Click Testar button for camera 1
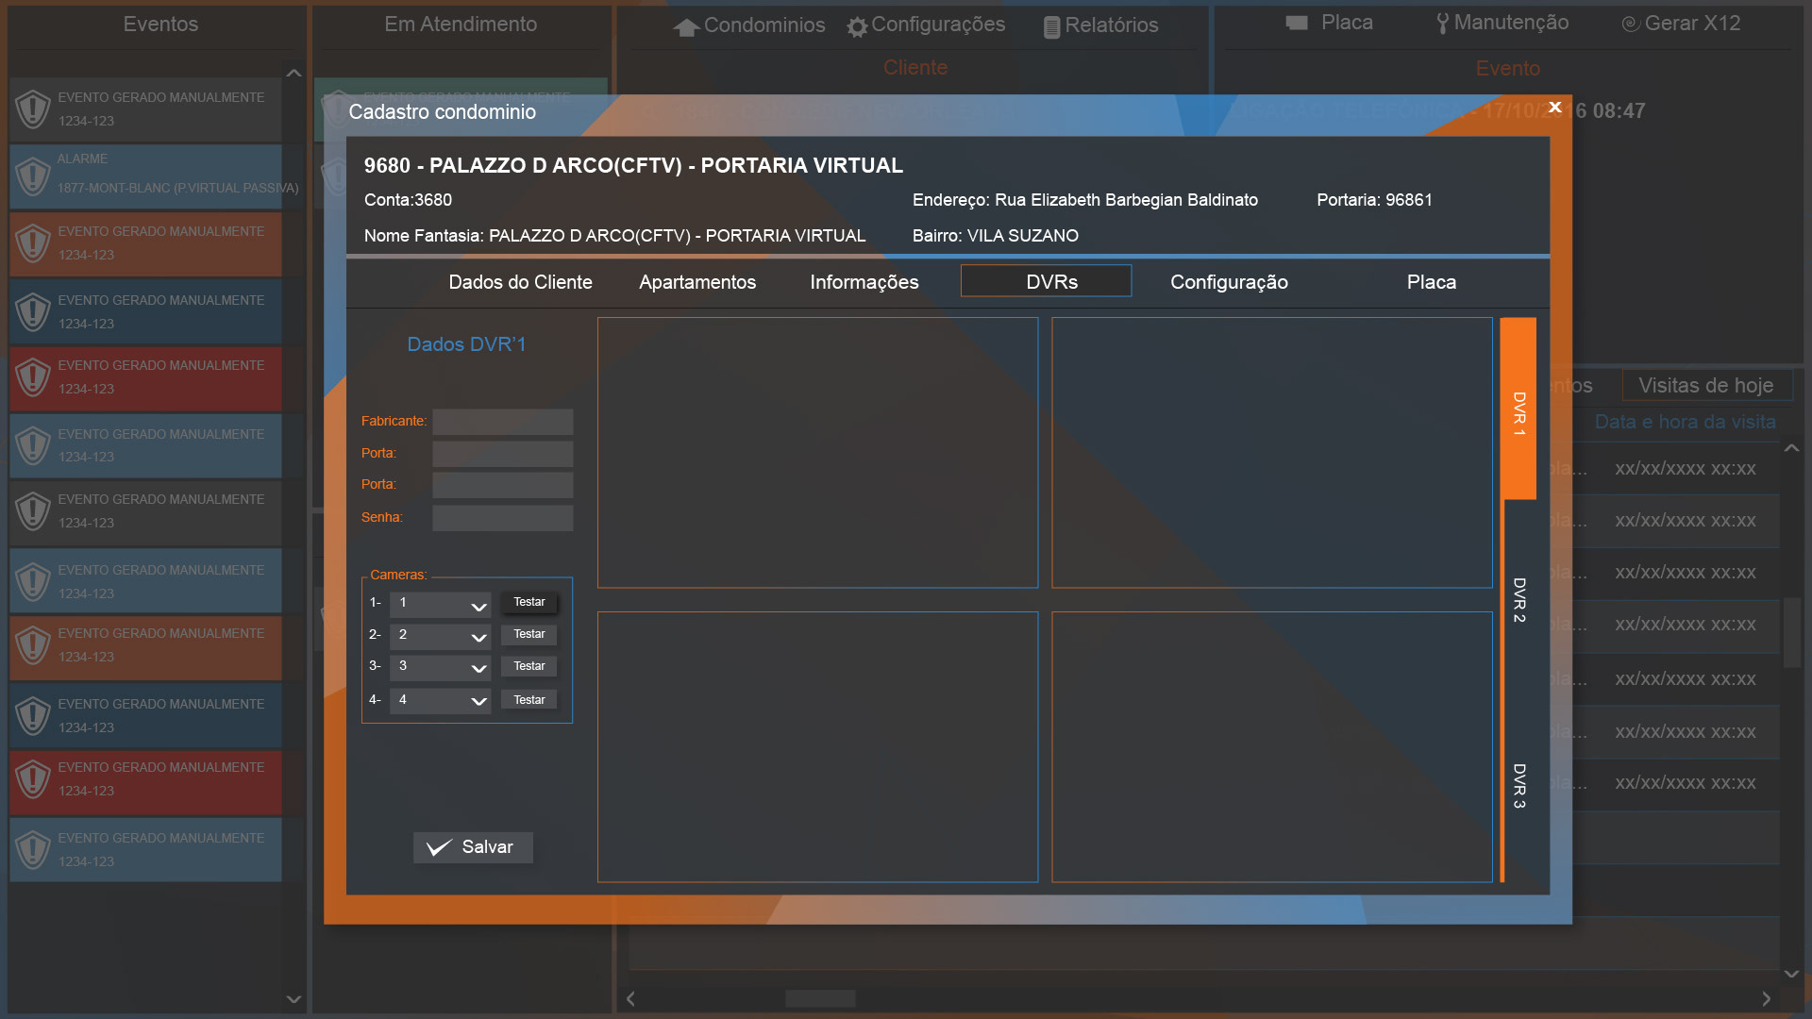Image resolution: width=1812 pixels, height=1019 pixels. pyautogui.click(x=528, y=602)
